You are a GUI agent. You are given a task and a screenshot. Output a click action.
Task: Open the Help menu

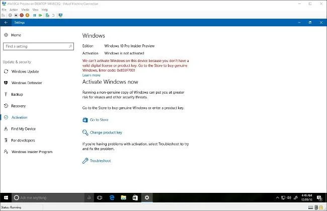coord(45,10)
